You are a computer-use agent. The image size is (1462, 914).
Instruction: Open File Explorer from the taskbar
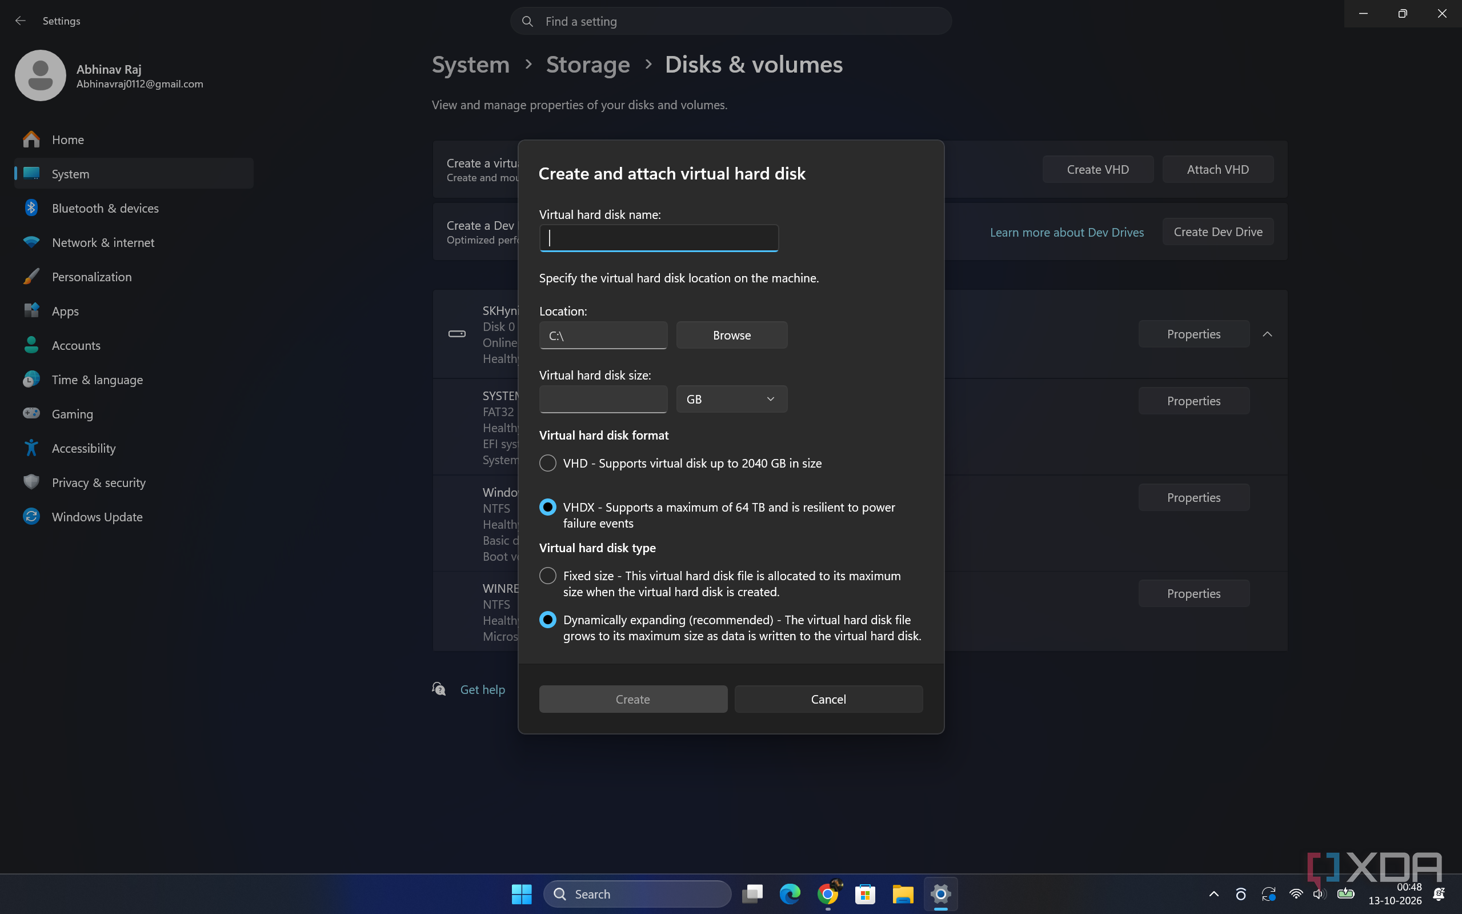[903, 894]
